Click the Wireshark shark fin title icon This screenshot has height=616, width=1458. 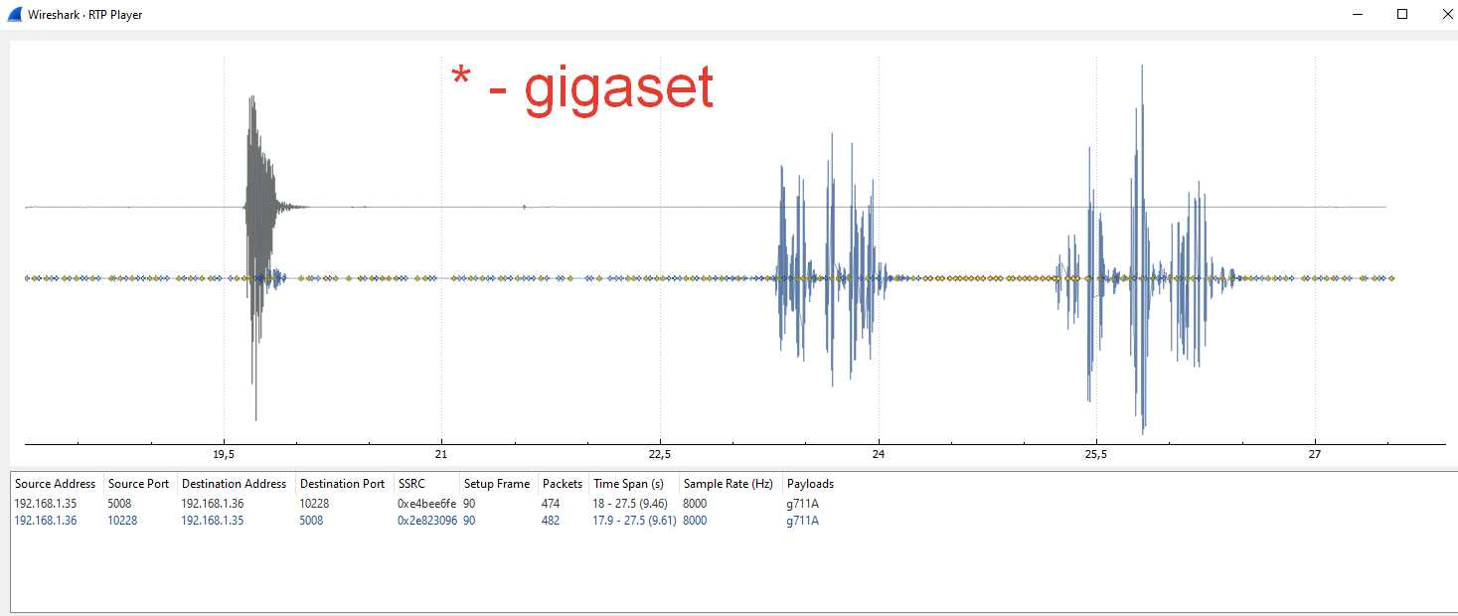pyautogui.click(x=14, y=14)
